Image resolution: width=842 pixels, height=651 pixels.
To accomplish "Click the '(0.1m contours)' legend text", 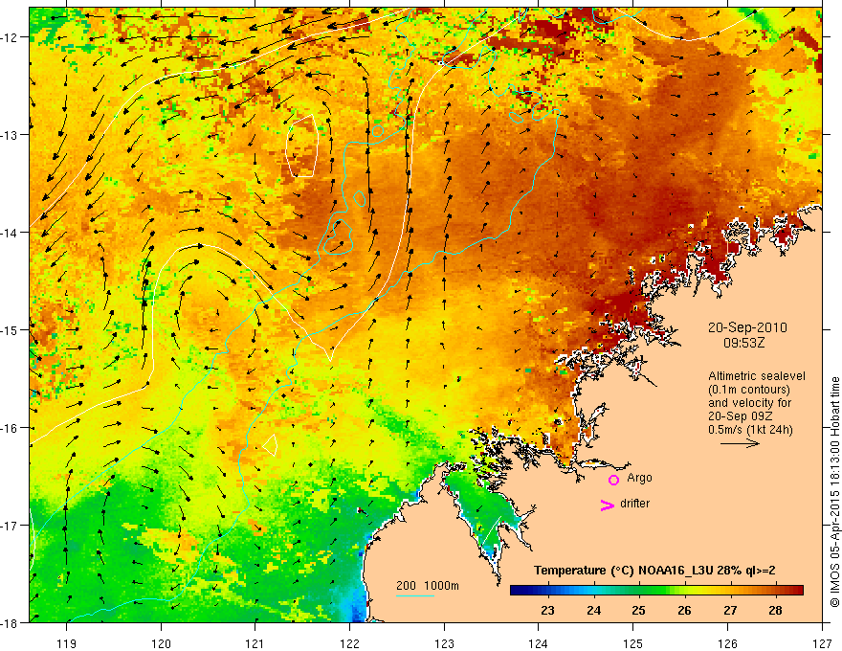I will pyautogui.click(x=749, y=390).
